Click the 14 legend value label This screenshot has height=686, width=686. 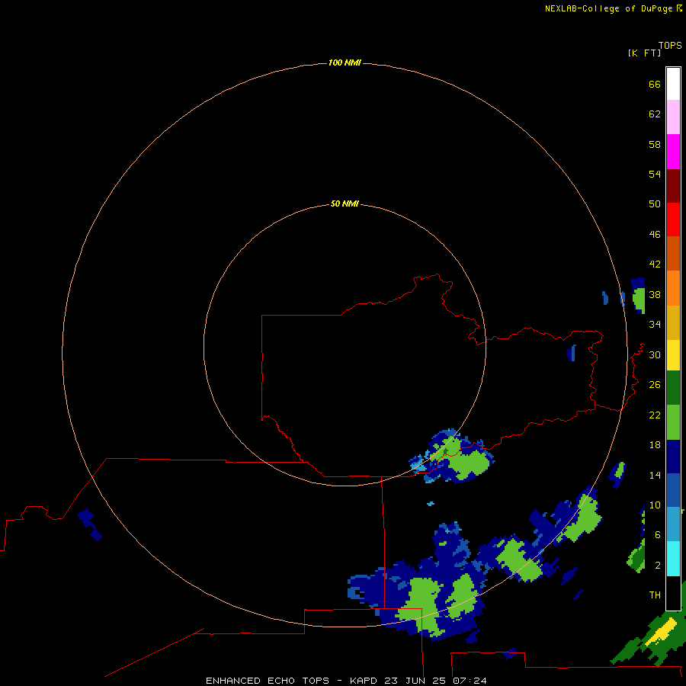click(x=655, y=475)
